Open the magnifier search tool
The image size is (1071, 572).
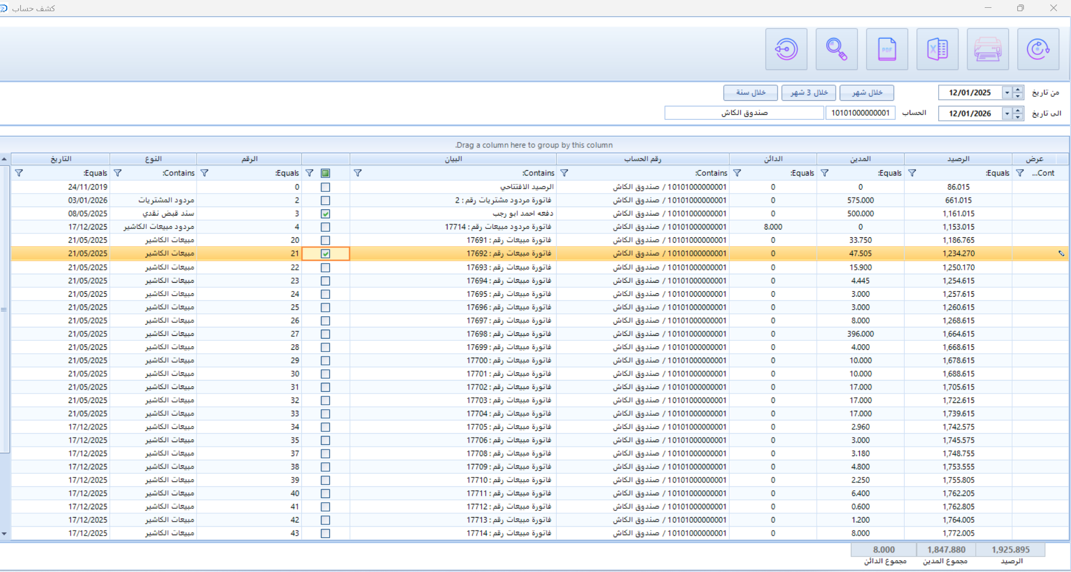point(836,49)
